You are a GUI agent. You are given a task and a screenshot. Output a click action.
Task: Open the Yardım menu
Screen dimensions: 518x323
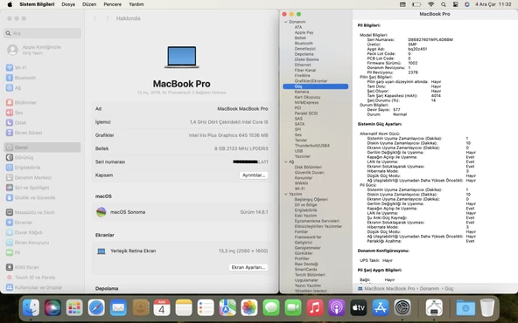(136, 4)
